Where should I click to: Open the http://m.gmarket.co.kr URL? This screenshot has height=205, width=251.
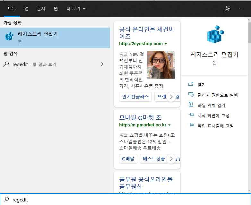pyautogui.click(x=143, y=125)
